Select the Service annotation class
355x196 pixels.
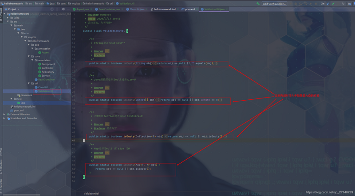44,75
